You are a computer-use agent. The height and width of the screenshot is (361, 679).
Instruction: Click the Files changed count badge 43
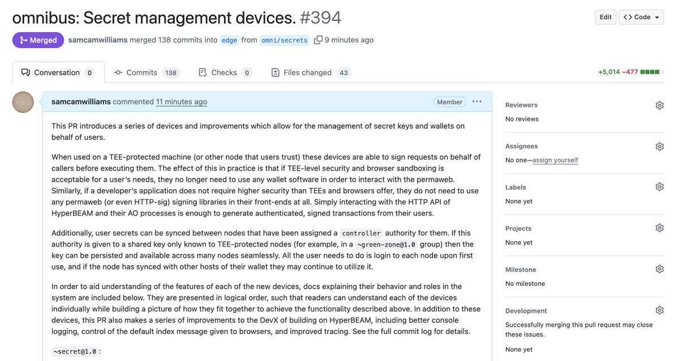(x=343, y=73)
